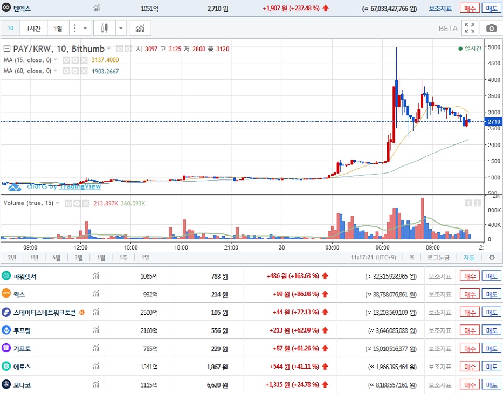Remove the MA 15 indicator

point(84,60)
